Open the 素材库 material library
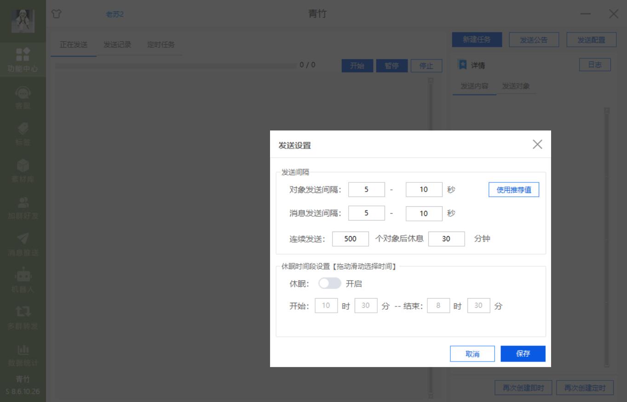 (23, 168)
